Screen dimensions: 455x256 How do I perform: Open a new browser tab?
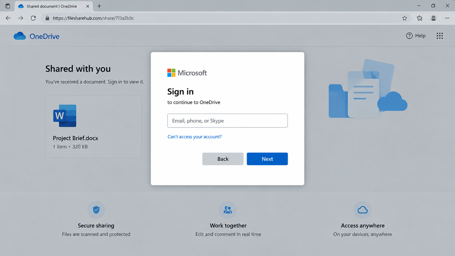click(x=99, y=6)
